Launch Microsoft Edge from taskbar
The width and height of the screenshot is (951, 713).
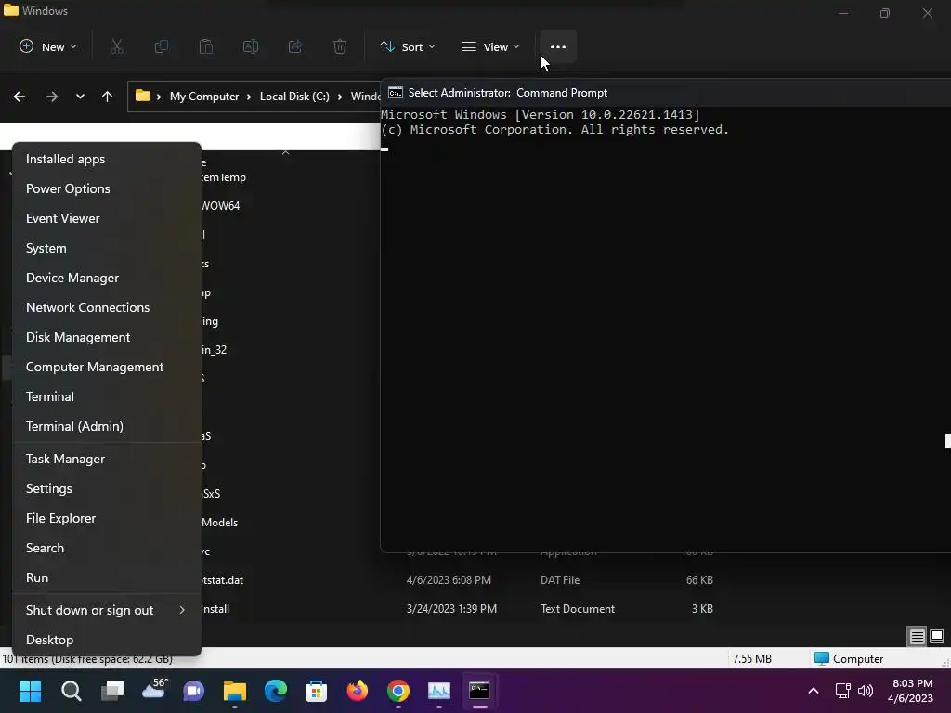275,691
